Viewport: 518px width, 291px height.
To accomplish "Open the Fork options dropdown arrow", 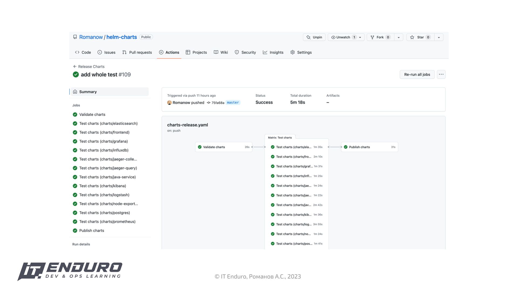I will point(398,37).
